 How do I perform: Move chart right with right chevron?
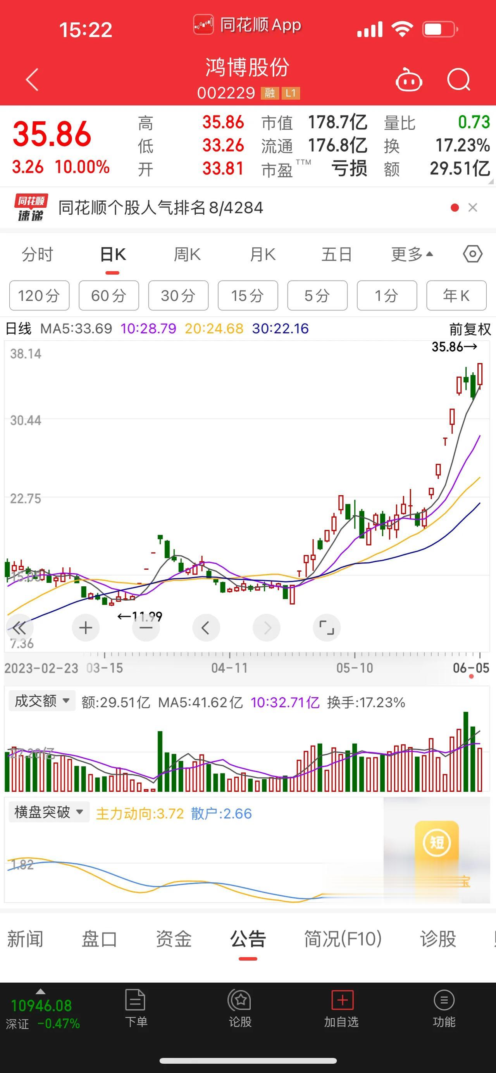point(267,627)
